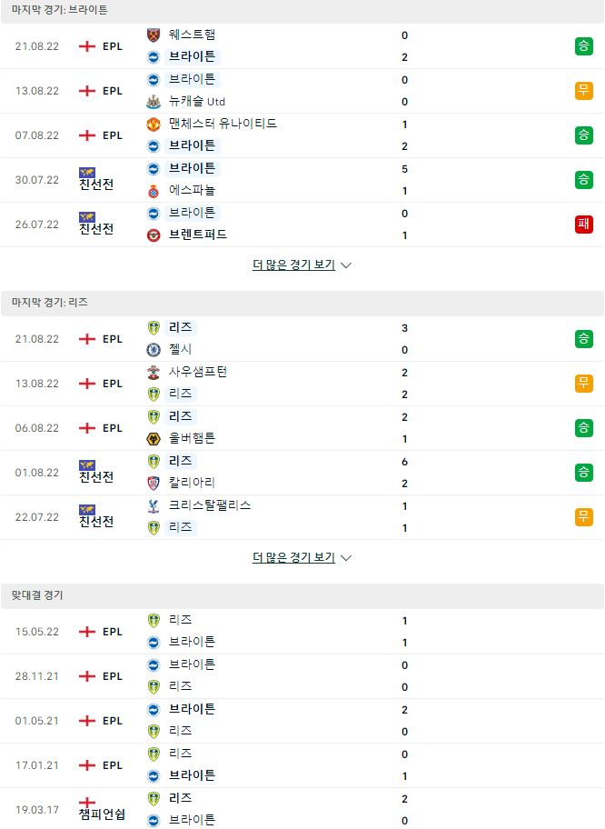Click the Chelsea crest icon
Image resolution: width=605 pixels, height=829 pixels.
[x=154, y=349]
